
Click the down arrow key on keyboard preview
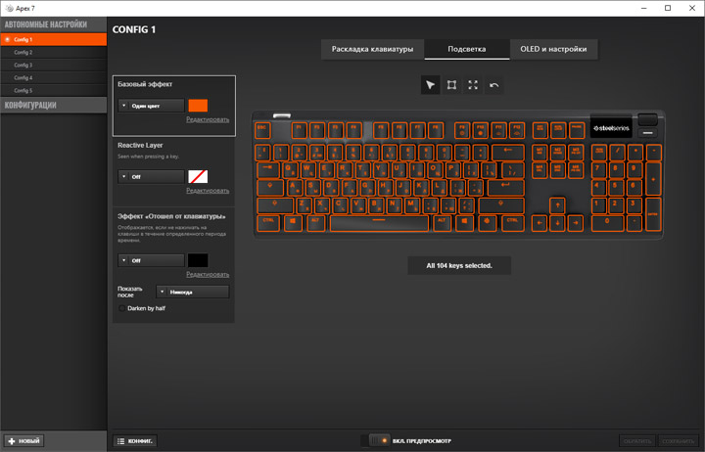click(x=557, y=223)
